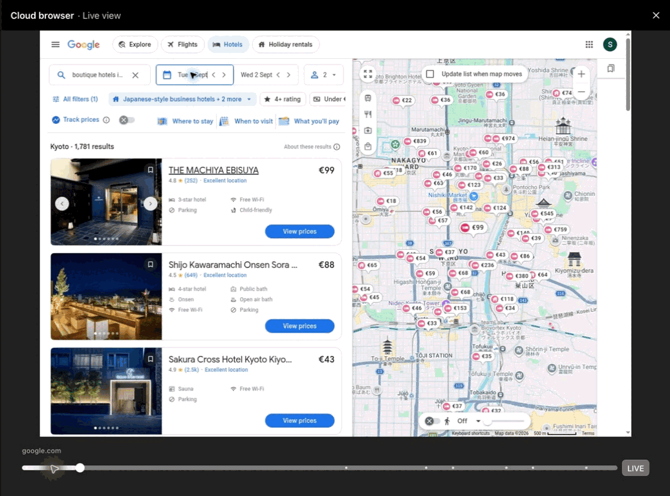670x496 pixels.
Task: Zoom out on the map
Action: tap(581, 91)
